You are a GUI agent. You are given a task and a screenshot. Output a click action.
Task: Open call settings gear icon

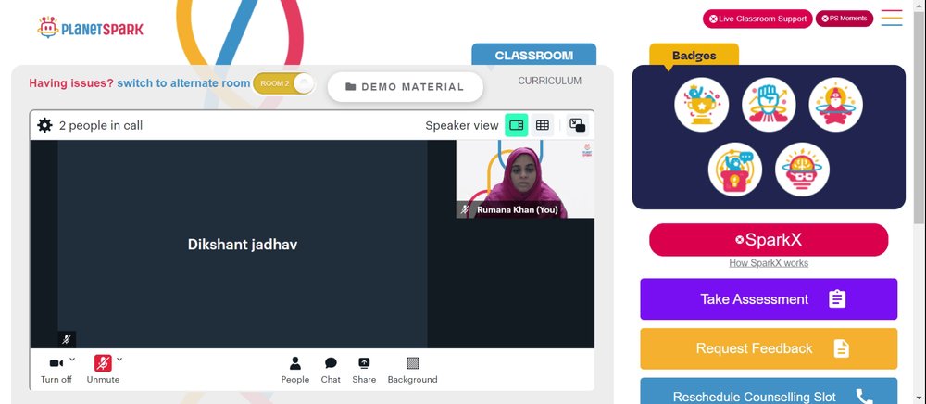click(44, 125)
